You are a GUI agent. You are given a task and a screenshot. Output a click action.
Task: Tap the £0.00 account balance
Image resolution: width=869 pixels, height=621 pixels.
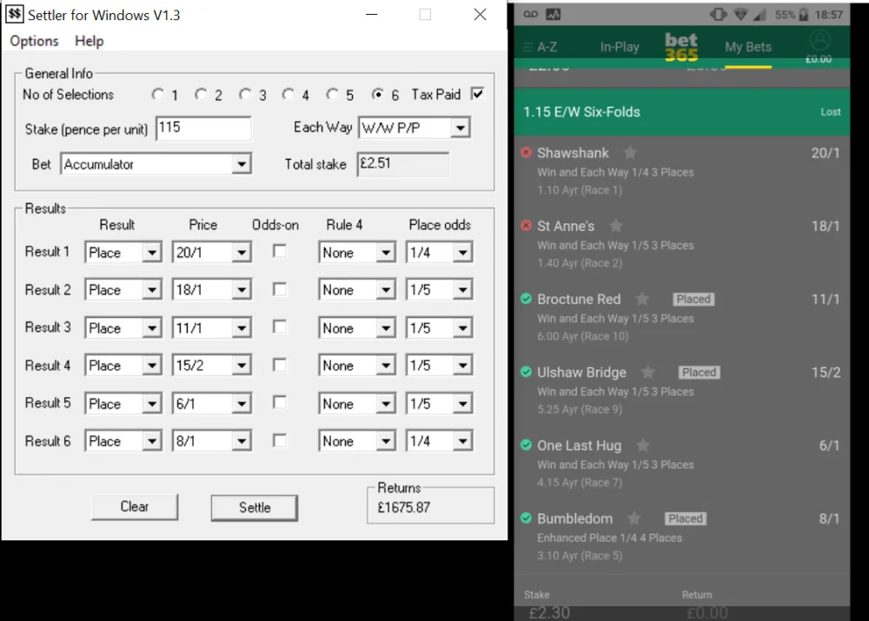coord(819,59)
